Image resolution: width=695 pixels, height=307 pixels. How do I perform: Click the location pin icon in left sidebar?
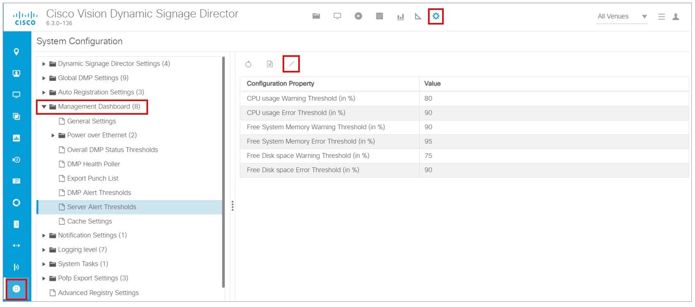[16, 52]
